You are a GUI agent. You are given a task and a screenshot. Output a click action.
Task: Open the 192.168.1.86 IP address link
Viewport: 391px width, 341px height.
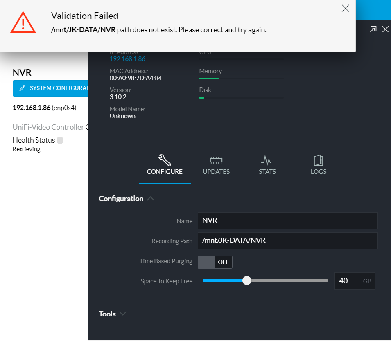coord(127,59)
